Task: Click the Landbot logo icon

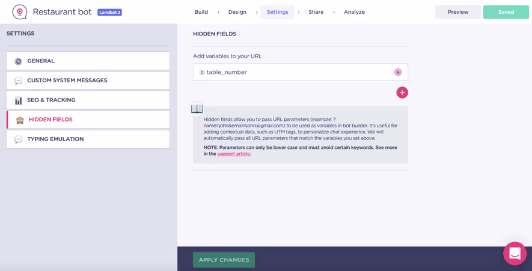Action: tap(20, 12)
